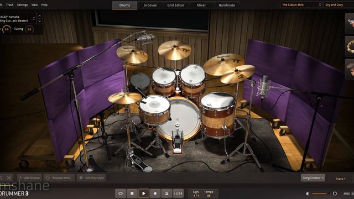Start playback with the play button
354x199 pixels.
144,193
